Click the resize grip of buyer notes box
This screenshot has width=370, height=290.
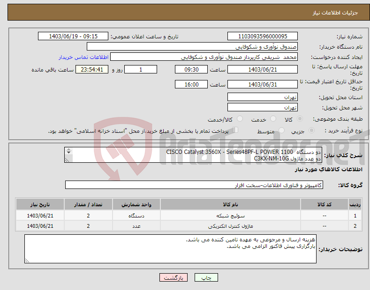tap(27, 261)
